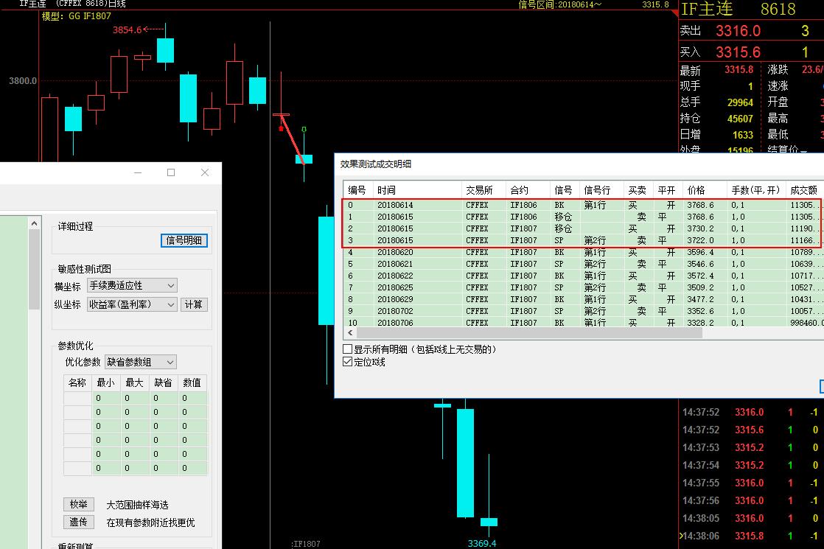This screenshot has height=549, width=824.
Task: Minimize the test report window
Action: pyautogui.click(x=138, y=172)
